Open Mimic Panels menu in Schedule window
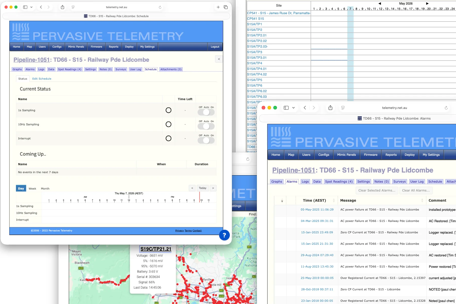 click(76, 47)
